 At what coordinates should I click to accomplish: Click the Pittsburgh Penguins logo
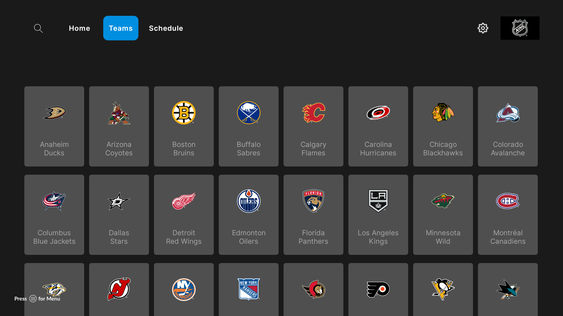[x=443, y=290]
